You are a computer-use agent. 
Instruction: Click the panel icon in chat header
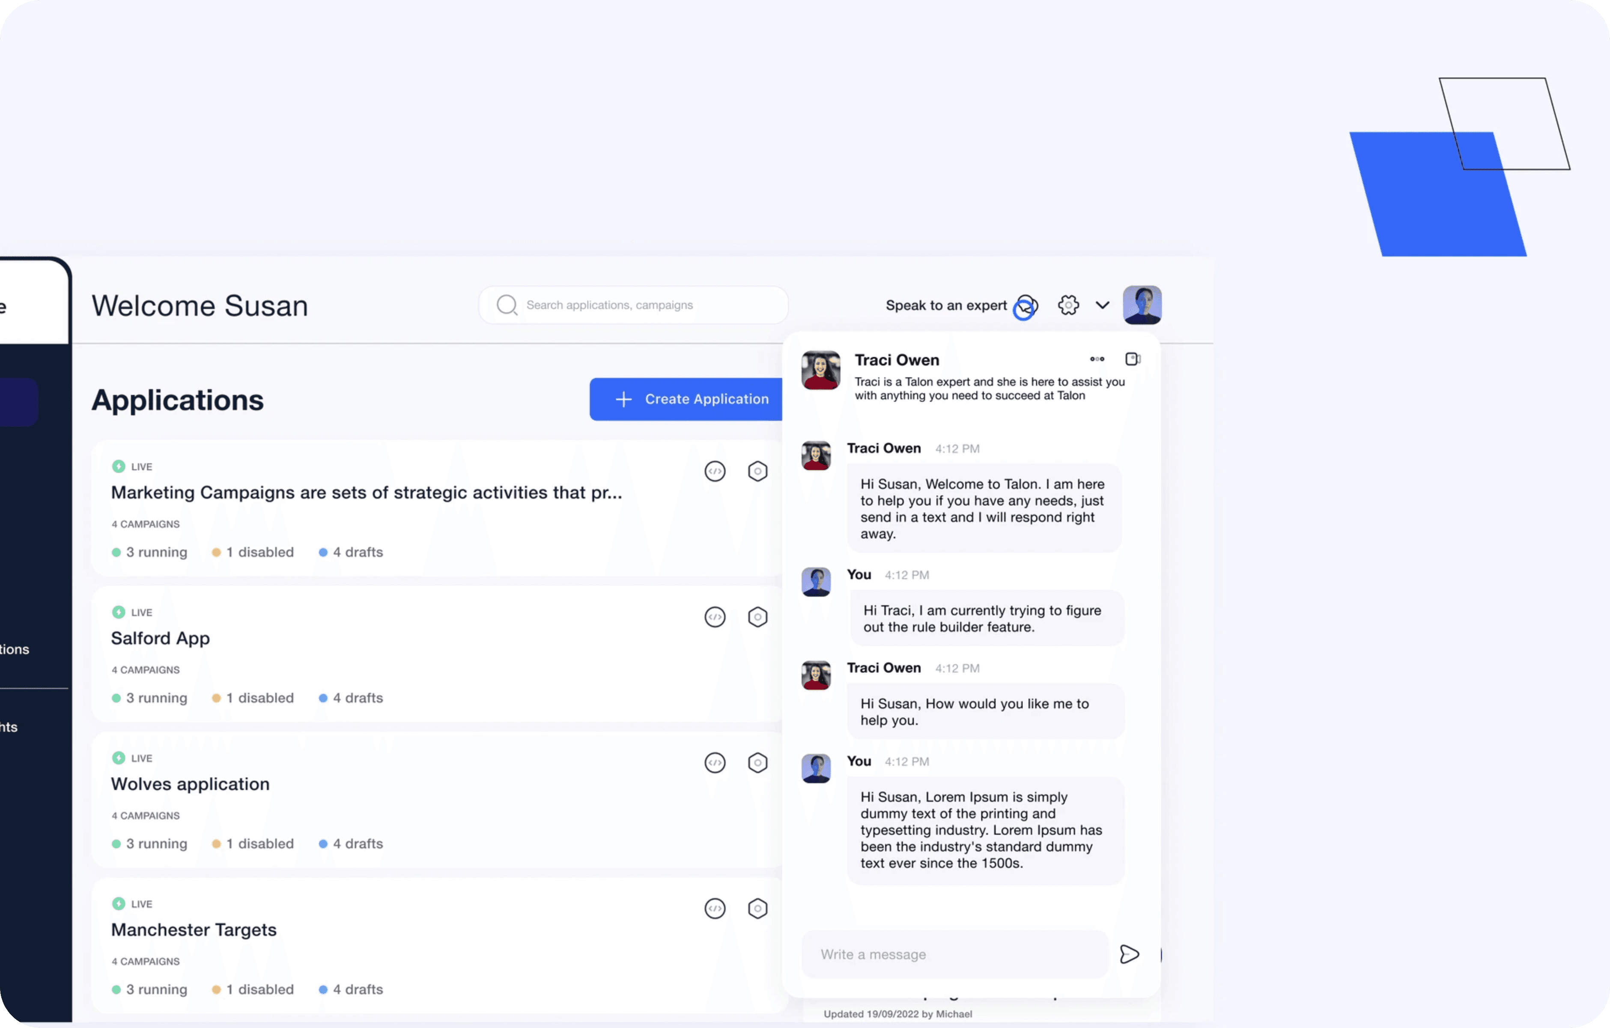(1133, 359)
